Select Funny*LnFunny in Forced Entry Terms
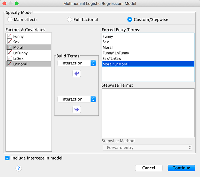200x177 pixels. tap(116, 53)
